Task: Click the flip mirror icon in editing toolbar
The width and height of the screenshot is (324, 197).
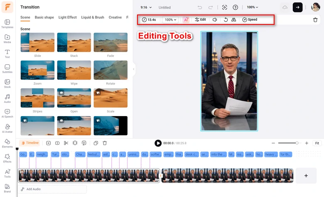Action: [233, 19]
